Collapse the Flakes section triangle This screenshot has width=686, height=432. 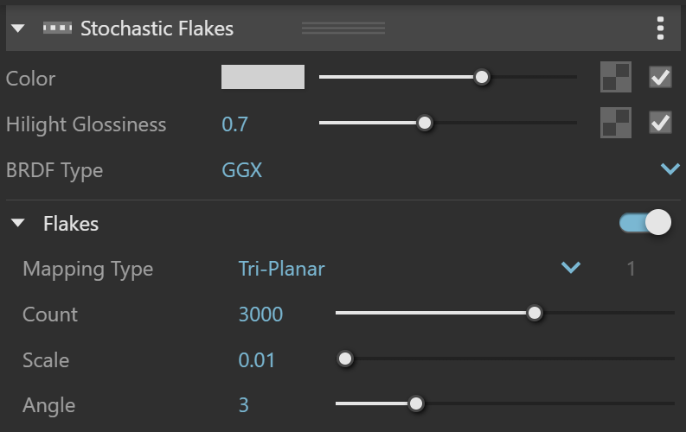click(x=18, y=223)
